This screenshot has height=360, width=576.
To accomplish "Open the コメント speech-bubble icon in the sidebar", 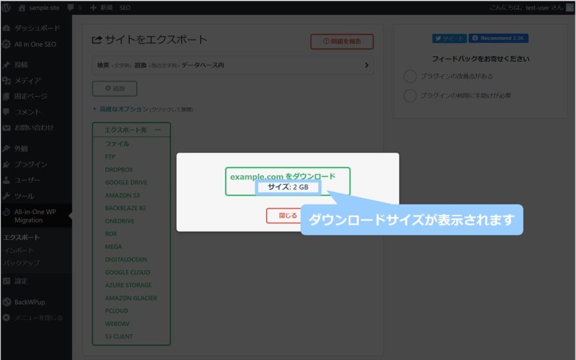I will pyautogui.click(x=6, y=112).
